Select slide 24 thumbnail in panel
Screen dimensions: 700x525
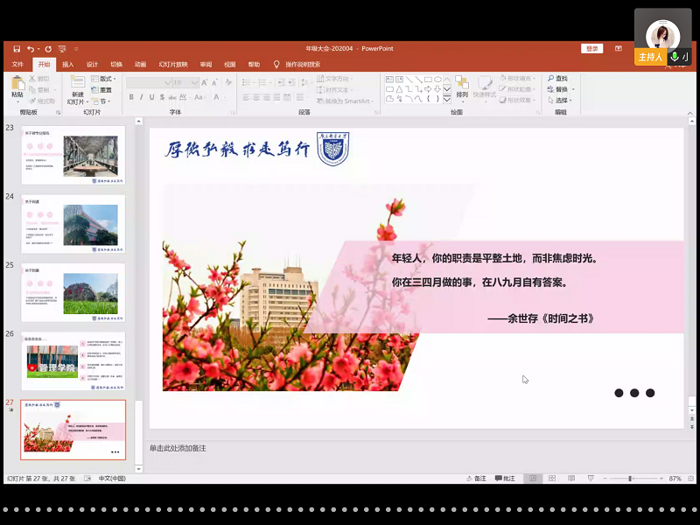coord(73,224)
